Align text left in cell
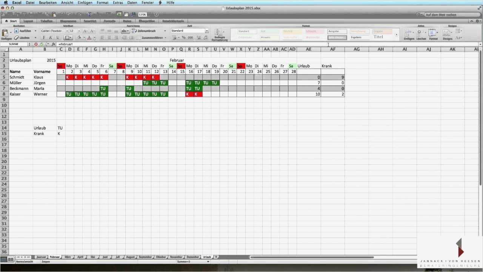 pos(103,38)
